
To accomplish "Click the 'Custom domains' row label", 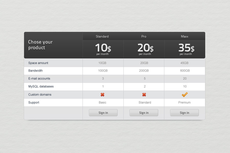I will pyautogui.click(x=40, y=95).
